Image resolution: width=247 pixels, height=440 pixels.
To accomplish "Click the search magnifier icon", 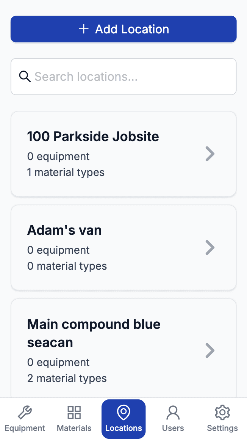I will 25,76.
